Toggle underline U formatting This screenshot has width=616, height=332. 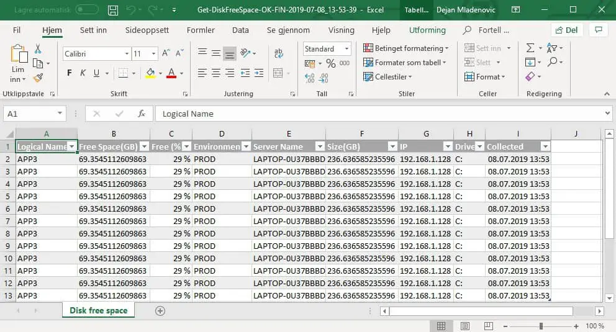96,73
